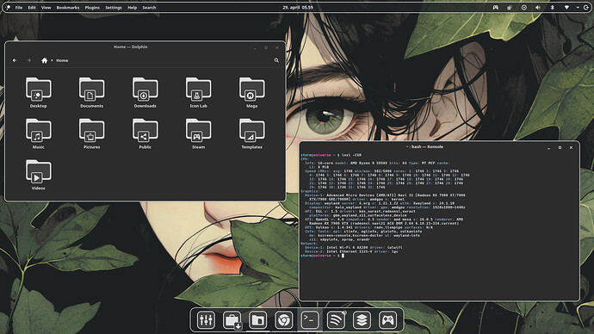Viewport: 594px width, 334px height.
Task: Open the system settings mixer icon in dock
Action: click(x=206, y=320)
